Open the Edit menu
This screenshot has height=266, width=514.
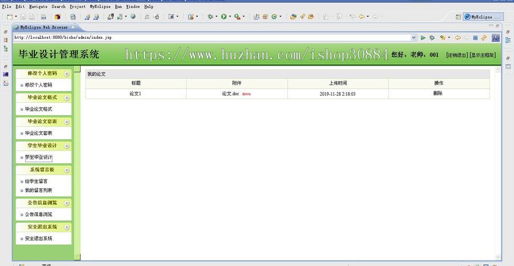coord(20,6)
